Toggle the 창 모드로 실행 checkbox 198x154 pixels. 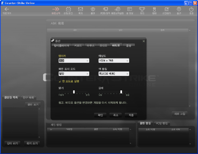tap(60, 82)
